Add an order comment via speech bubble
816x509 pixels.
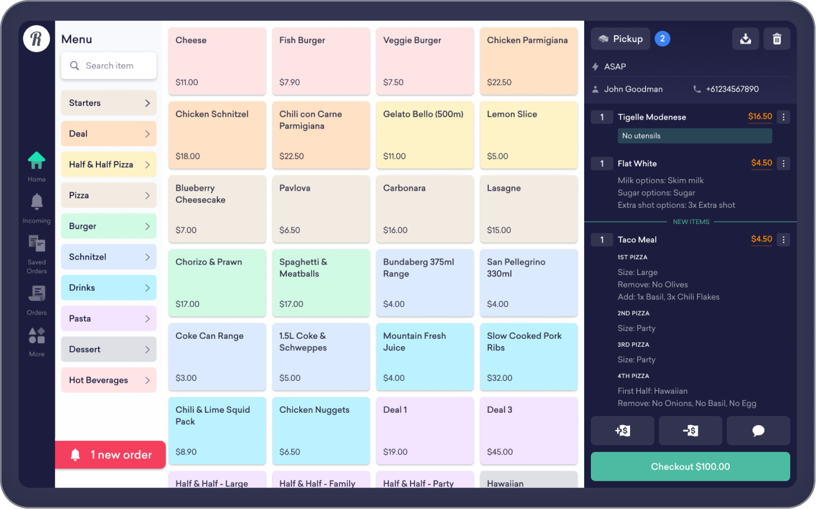click(758, 431)
